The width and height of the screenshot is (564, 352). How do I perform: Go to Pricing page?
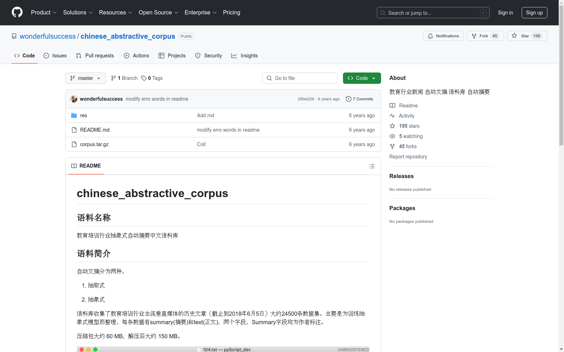(x=232, y=12)
